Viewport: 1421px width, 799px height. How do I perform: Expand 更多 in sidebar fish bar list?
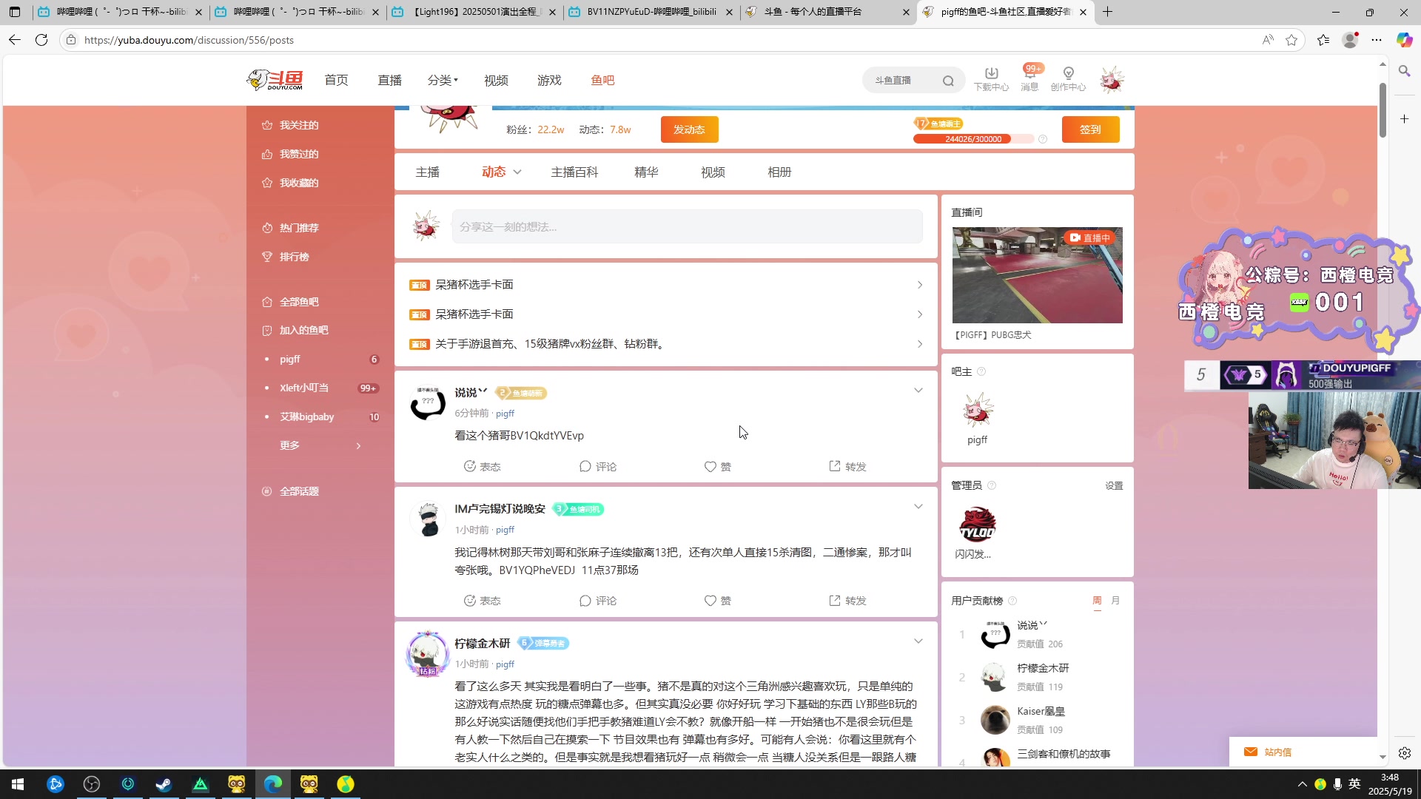pos(320,445)
